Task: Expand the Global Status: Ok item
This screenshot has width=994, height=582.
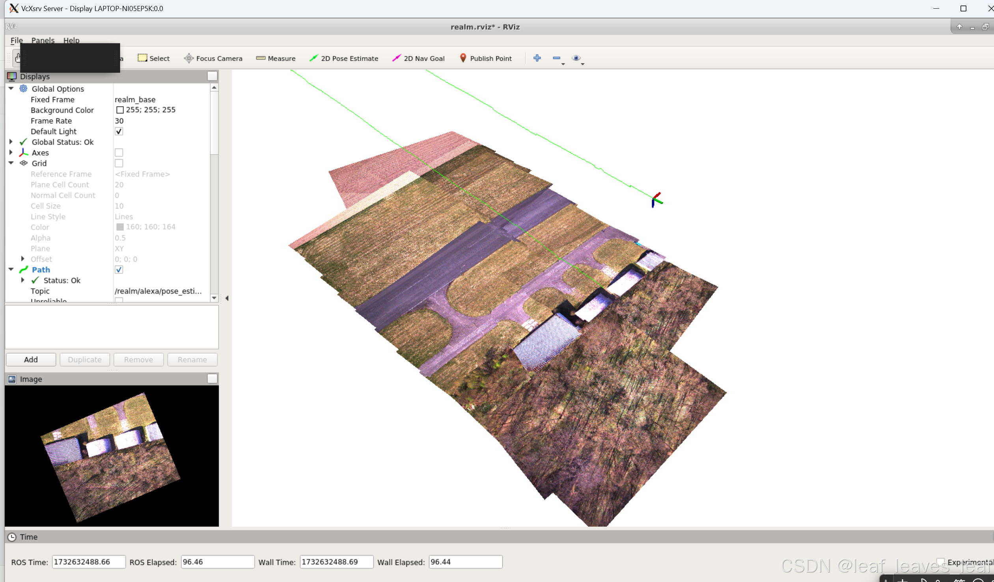Action: click(x=11, y=142)
